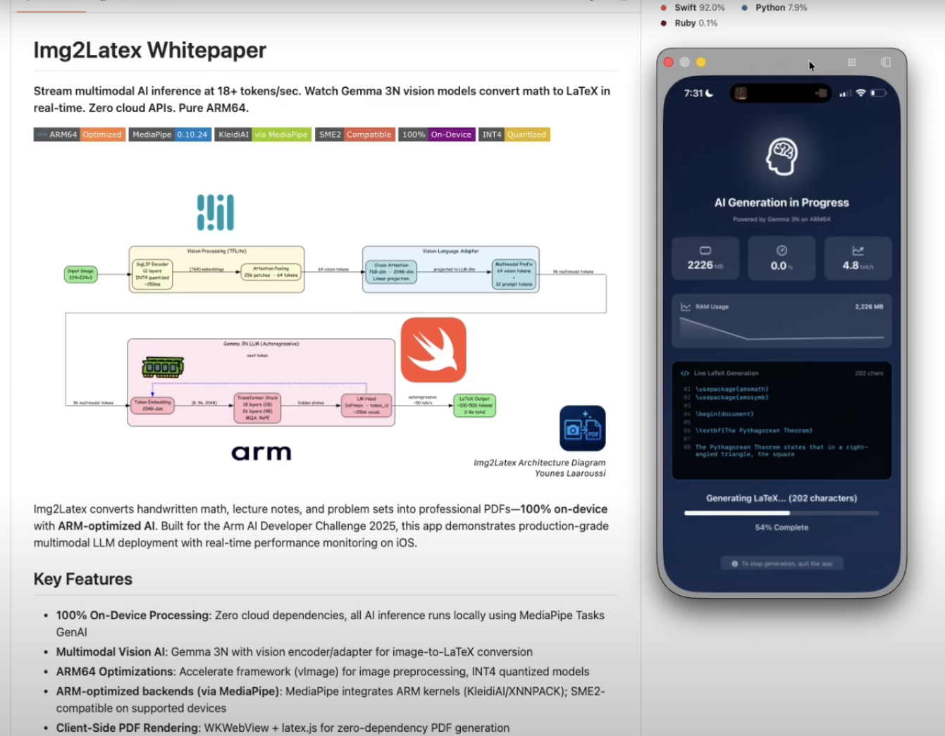
Task: Click the AI Generation in Progress title
Action: 782,203
